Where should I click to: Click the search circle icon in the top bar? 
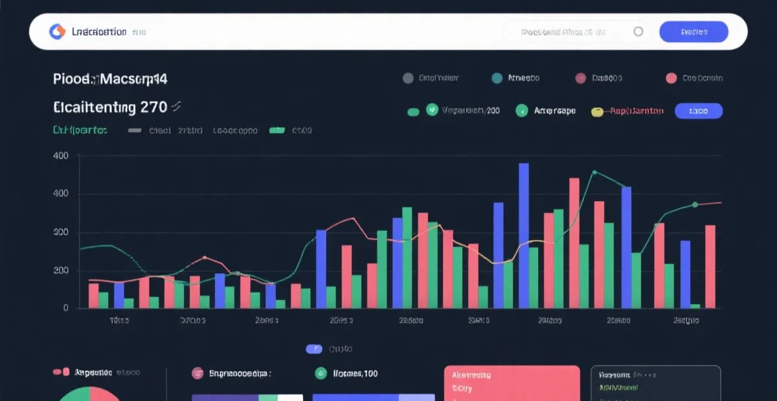coord(638,32)
